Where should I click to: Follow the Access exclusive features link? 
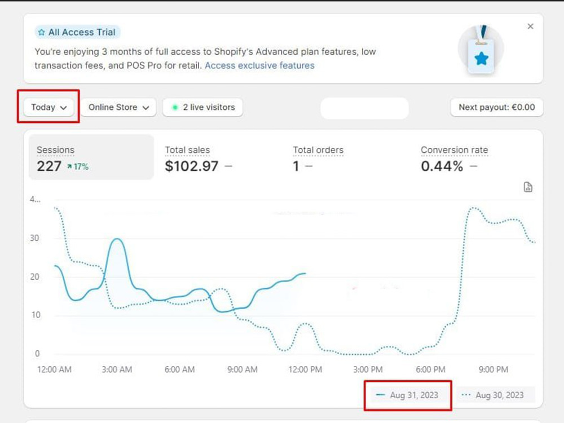point(259,65)
